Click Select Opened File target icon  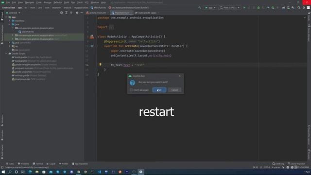click(62, 13)
